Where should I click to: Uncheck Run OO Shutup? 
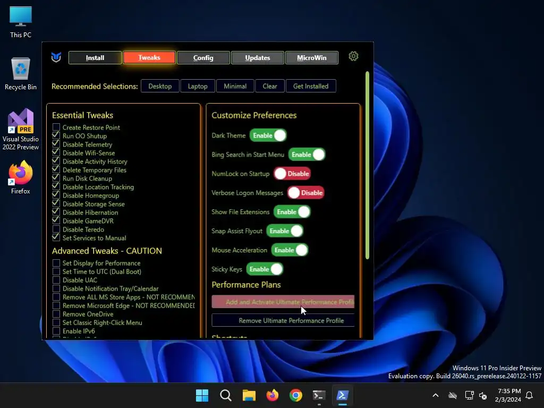coord(56,135)
